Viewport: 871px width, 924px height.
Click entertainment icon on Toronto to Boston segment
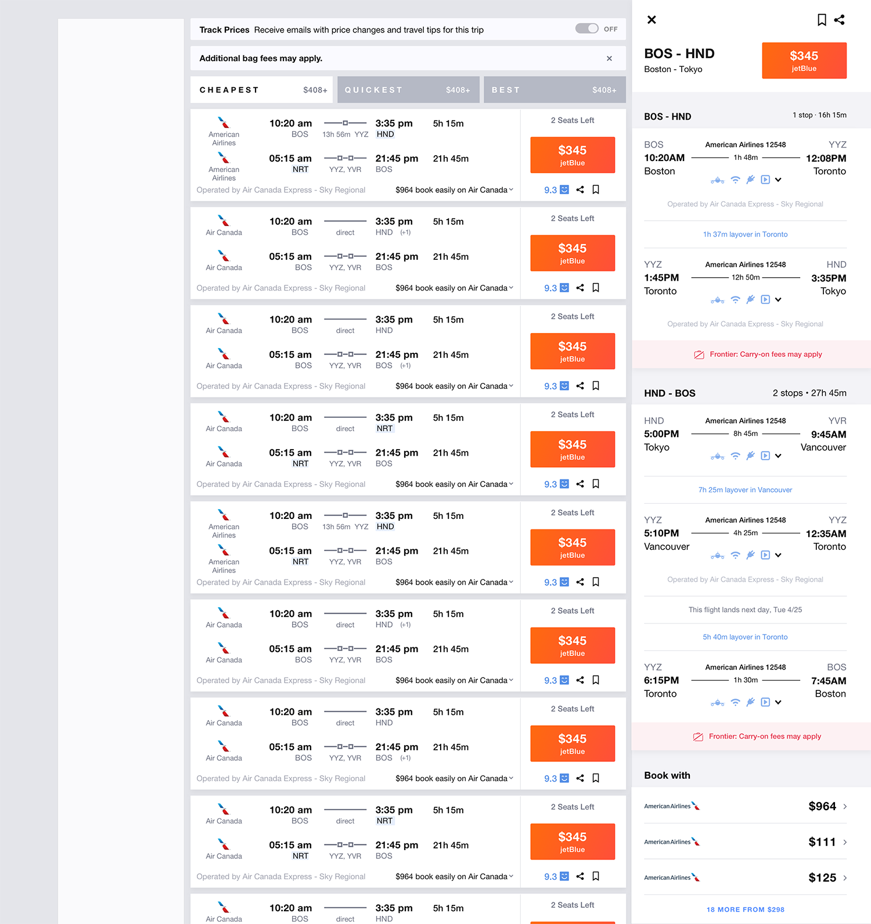[x=765, y=702]
